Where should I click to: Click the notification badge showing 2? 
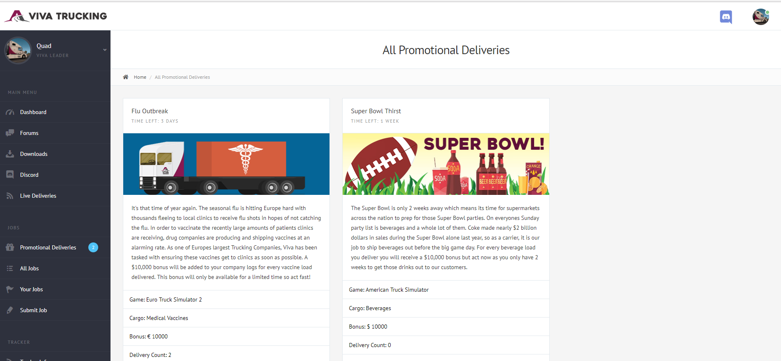click(x=93, y=247)
